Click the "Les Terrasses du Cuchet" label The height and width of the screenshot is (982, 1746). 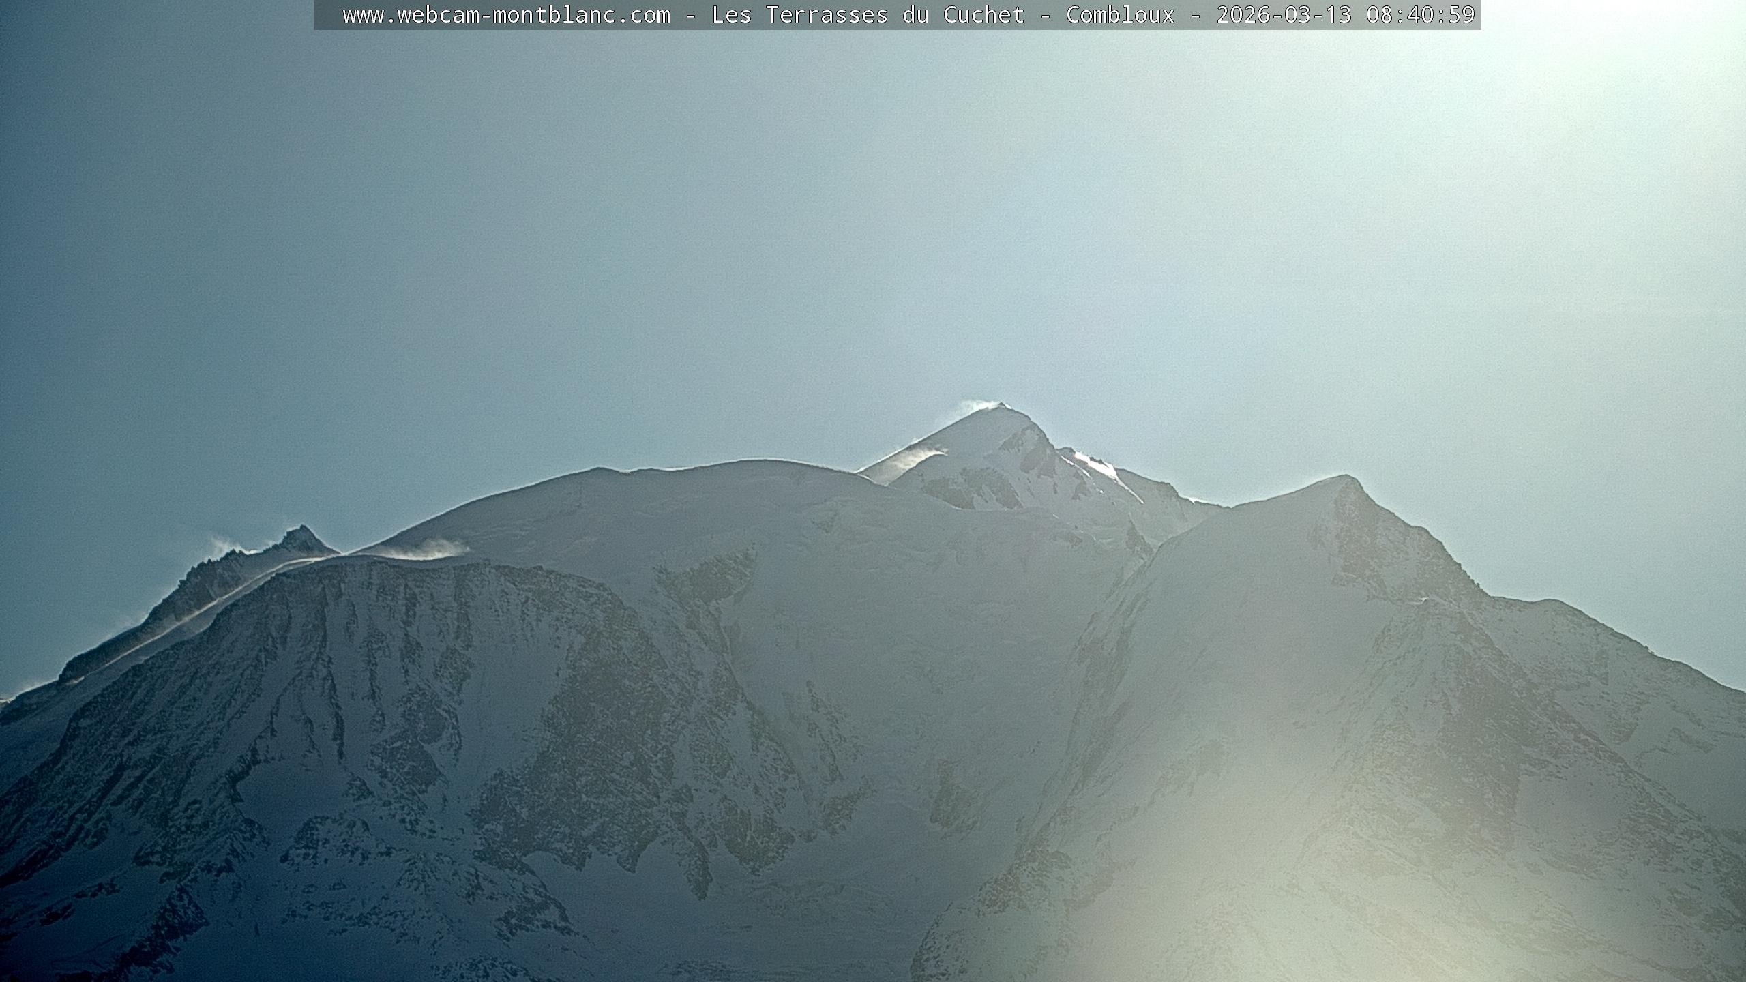pos(868,15)
